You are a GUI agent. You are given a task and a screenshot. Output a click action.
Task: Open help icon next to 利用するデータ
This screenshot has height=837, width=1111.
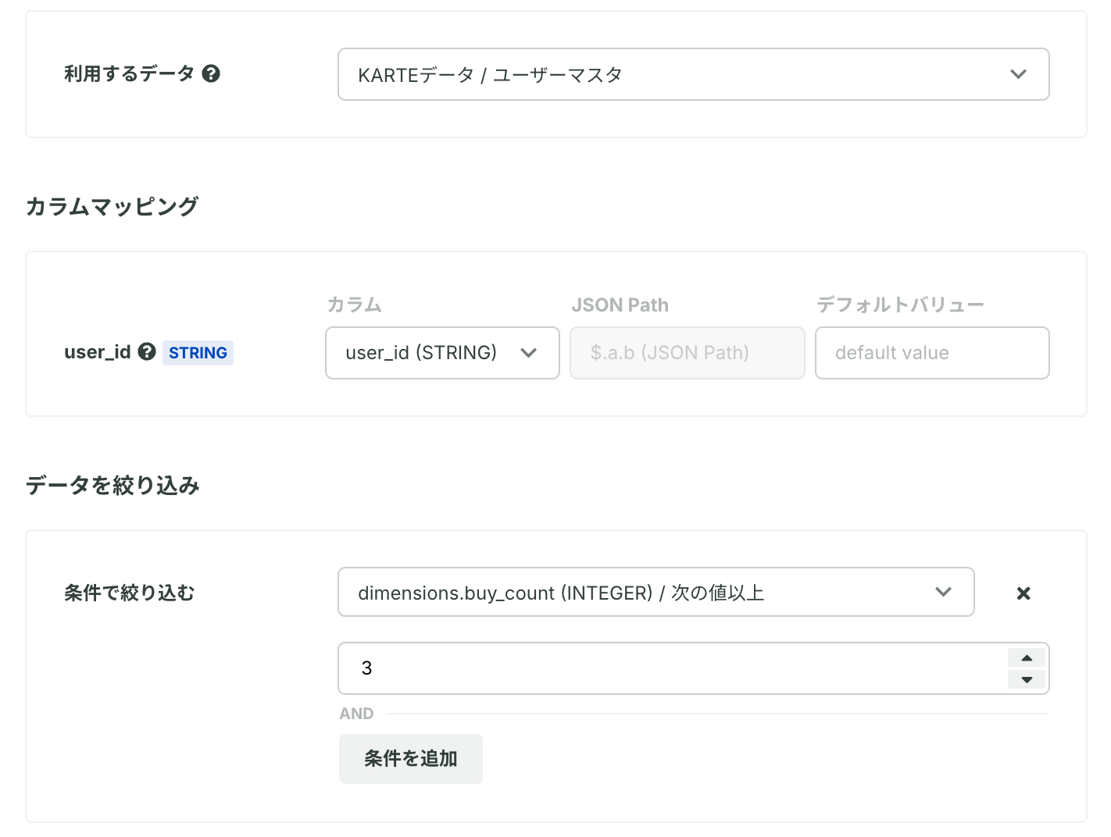pyautogui.click(x=211, y=73)
